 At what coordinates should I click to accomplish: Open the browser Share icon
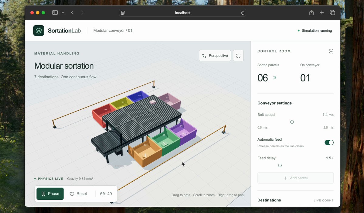311,12
